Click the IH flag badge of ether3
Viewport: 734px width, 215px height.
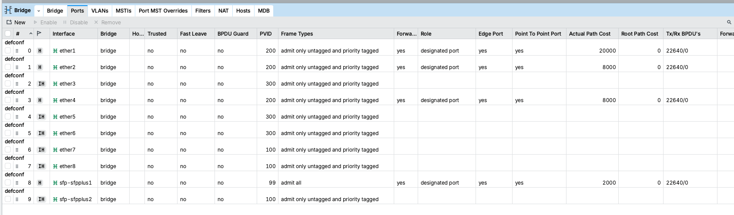41,84
